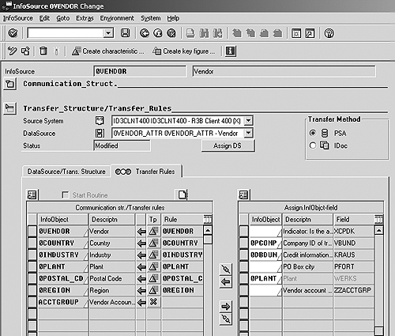Click scroll up arrow in right table
Screen dimensions: 395x336
pyautogui.click(x=378, y=231)
